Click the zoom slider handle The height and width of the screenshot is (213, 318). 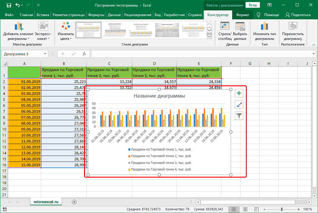pos(282,209)
